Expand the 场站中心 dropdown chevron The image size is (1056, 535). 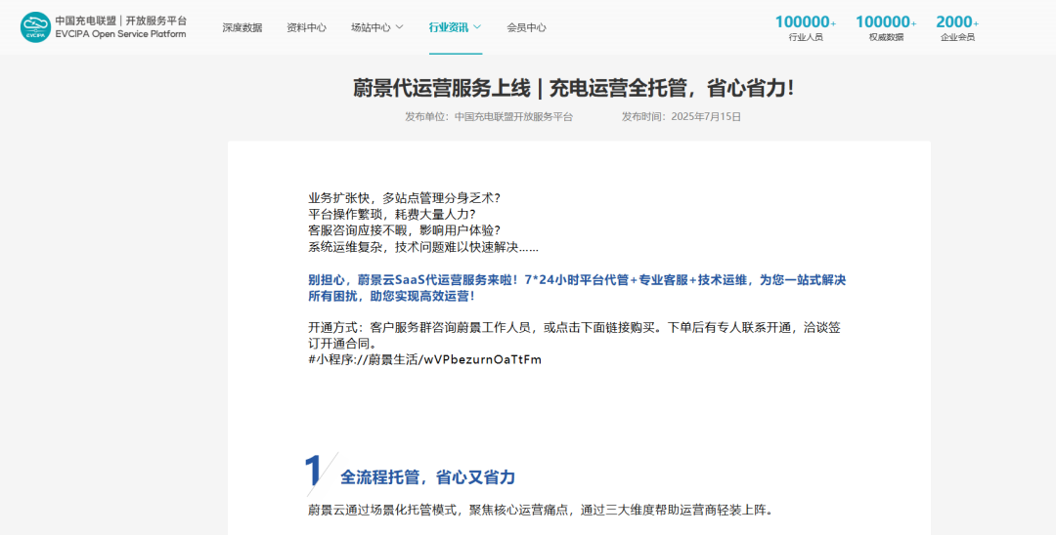(x=399, y=27)
